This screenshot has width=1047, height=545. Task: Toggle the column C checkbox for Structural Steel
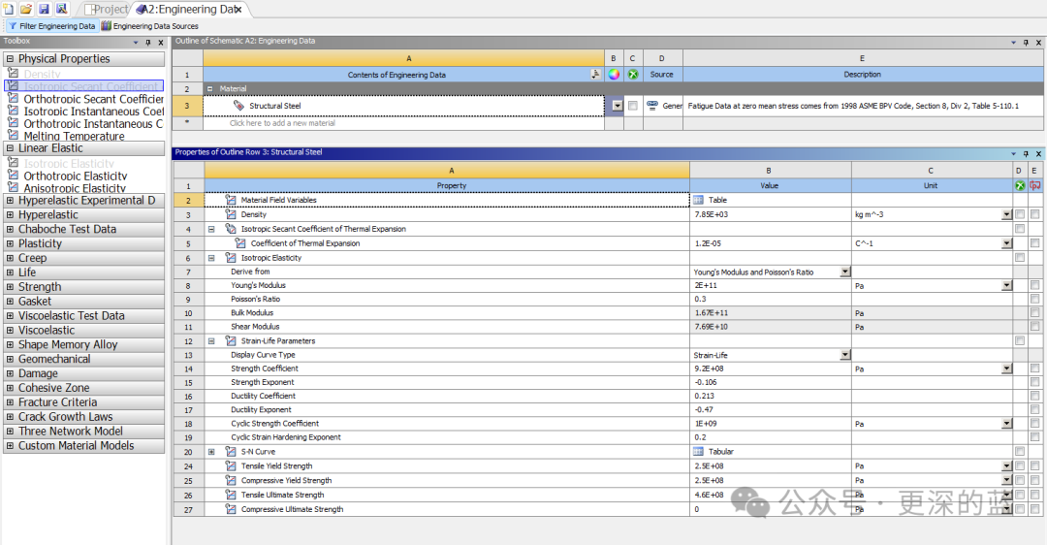[632, 106]
